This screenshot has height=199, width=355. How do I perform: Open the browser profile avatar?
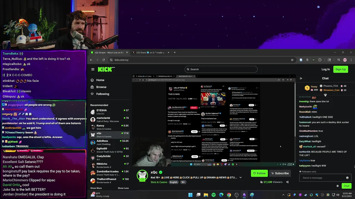[x=345, y=60]
